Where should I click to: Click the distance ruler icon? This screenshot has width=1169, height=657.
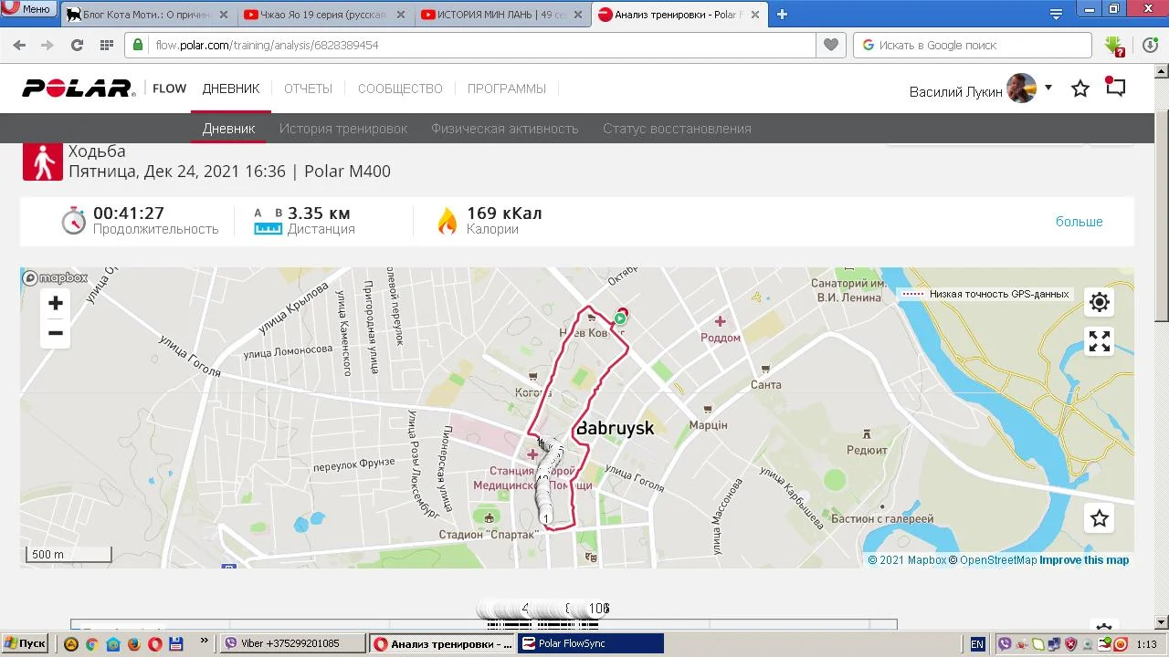[x=268, y=222]
